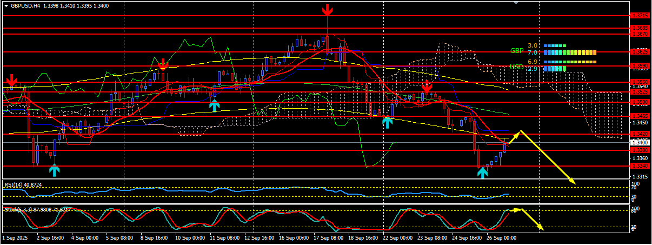652x245 pixels.
Task: Click the 12 Sep 16:00 time label
Action: (x=258, y=237)
